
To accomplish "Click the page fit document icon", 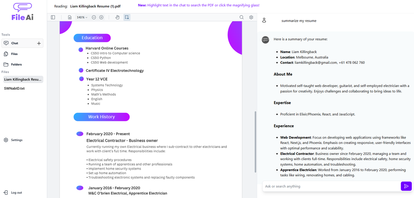I will tap(70, 17).
